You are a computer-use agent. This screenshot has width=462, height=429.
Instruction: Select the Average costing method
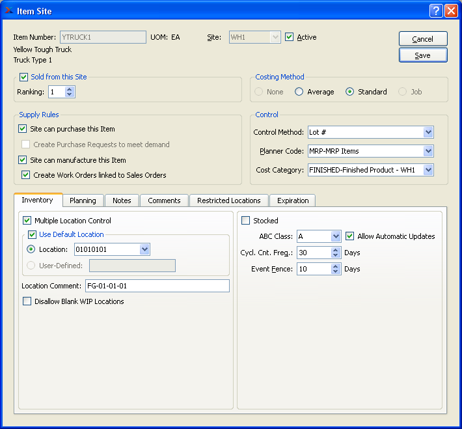(x=299, y=92)
